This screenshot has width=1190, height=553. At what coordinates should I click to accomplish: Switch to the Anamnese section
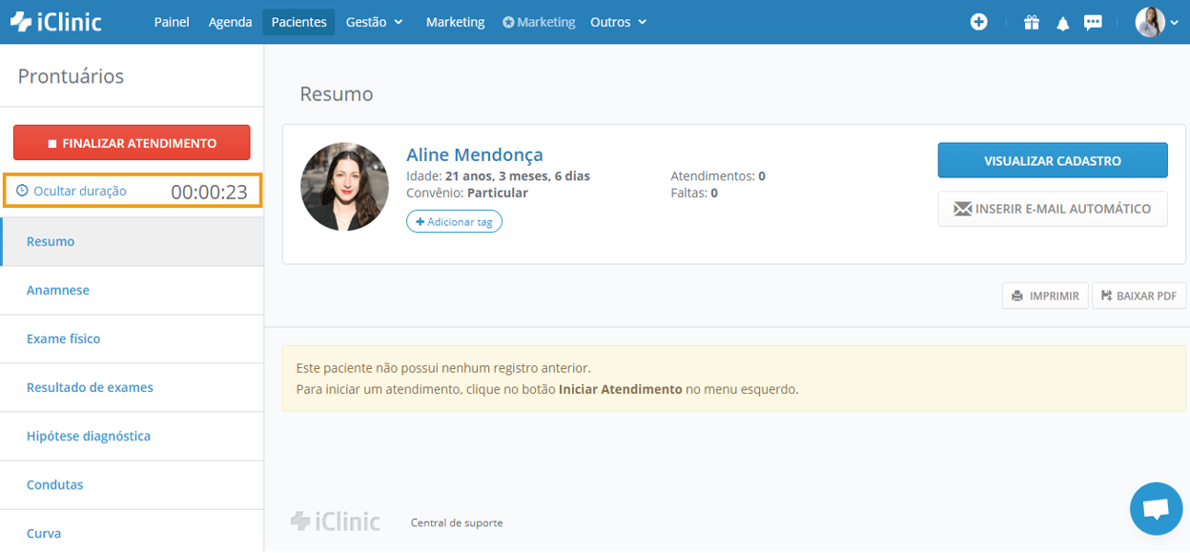(58, 290)
